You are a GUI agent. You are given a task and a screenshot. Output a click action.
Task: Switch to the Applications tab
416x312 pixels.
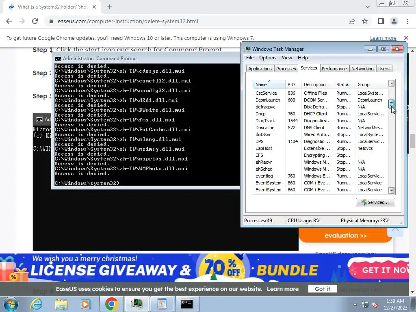tap(260, 69)
